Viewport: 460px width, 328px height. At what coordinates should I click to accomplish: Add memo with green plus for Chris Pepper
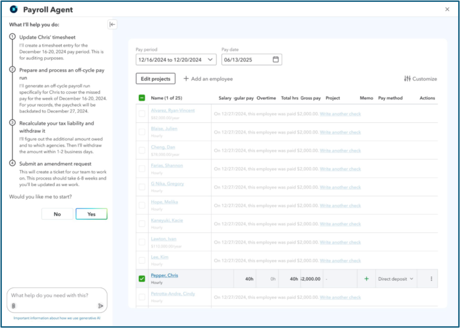[366, 279]
